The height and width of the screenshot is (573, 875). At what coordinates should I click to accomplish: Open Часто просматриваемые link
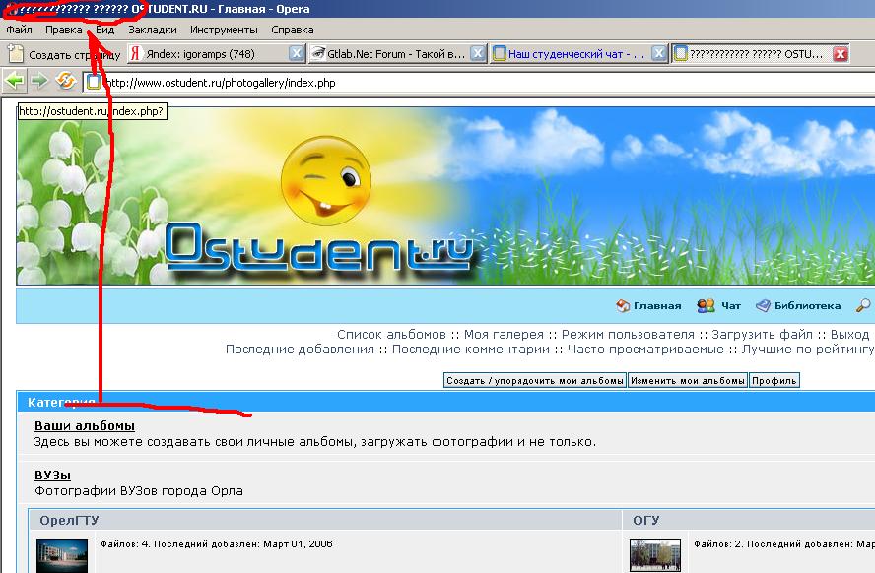click(645, 349)
